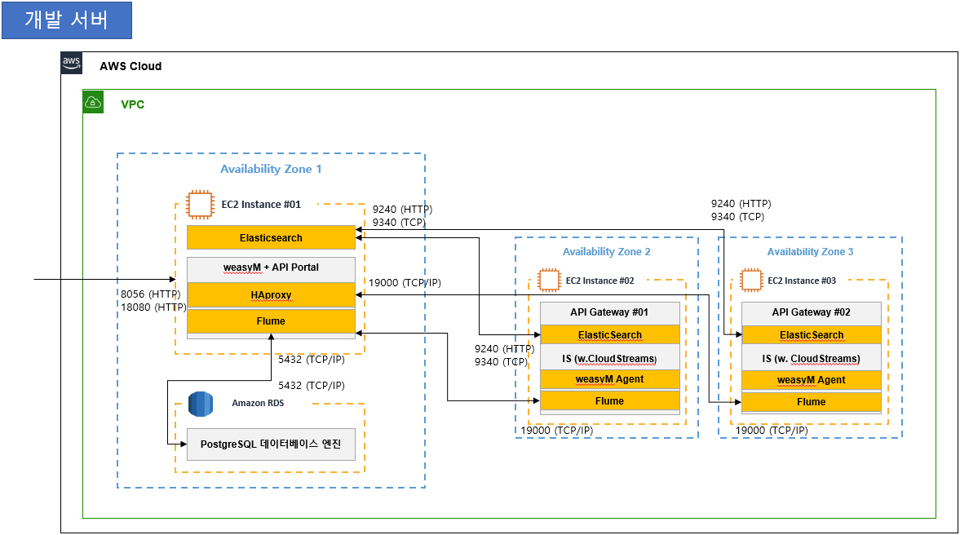
Task: Click the PostgreSQL 데이터베이스 엔진 box
Action: [271, 444]
